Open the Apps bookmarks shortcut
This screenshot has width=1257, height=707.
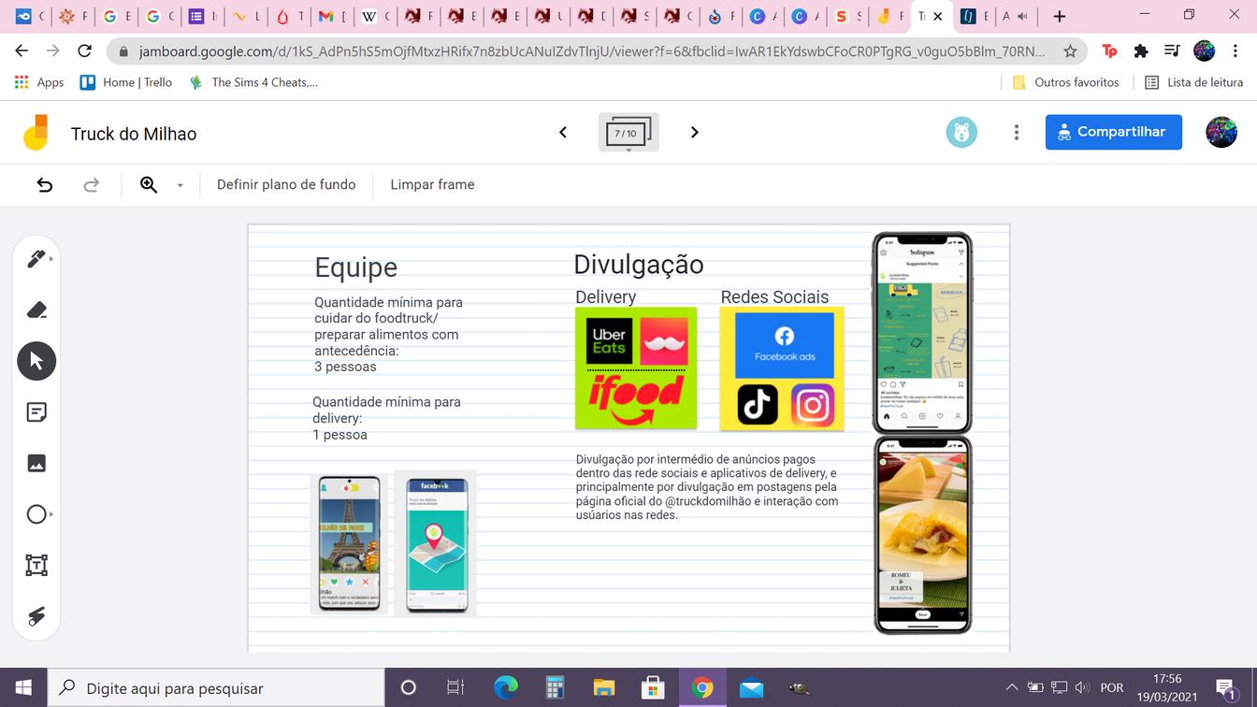39,82
